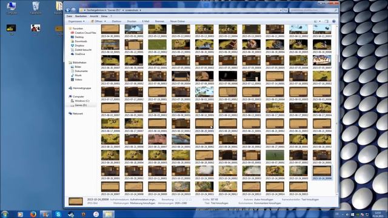Open the Windows Start menu

click(5, 214)
